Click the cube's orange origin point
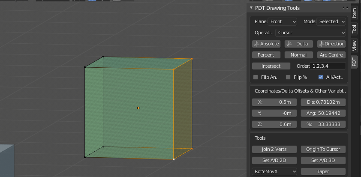Image resolution: width=361 pixels, height=177 pixels. click(138, 108)
